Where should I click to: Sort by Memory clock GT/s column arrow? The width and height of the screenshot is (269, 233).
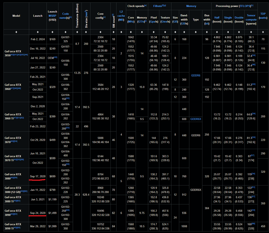point(142,32)
